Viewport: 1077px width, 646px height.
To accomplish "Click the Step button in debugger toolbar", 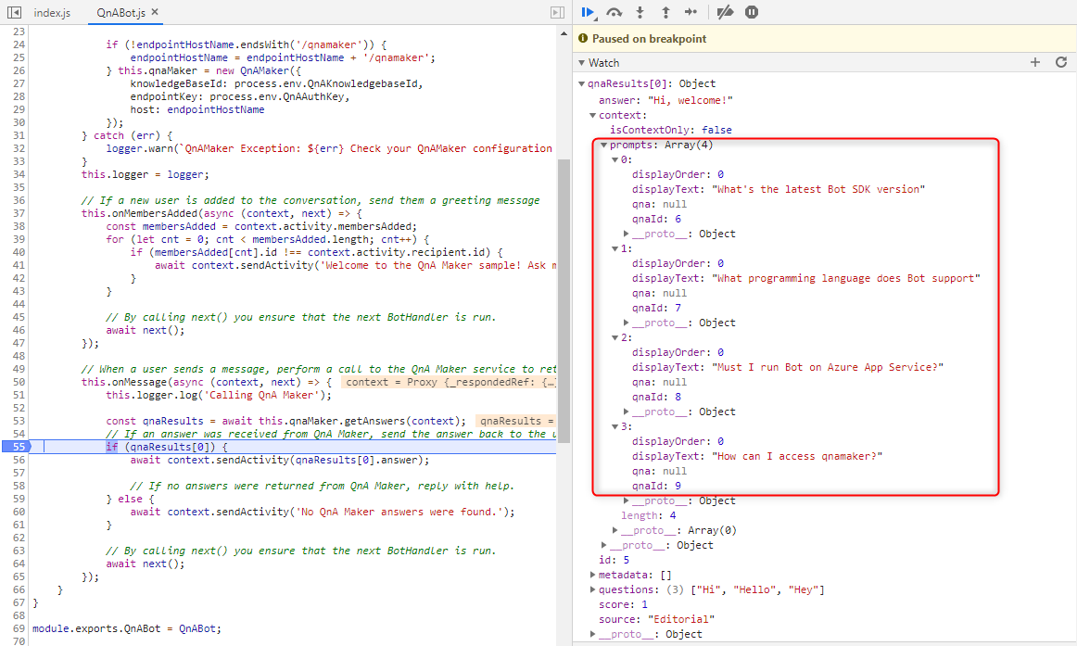I will (691, 12).
